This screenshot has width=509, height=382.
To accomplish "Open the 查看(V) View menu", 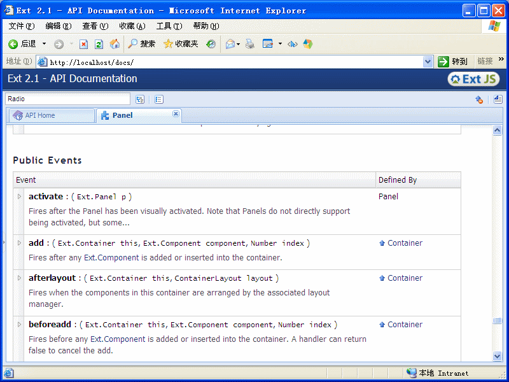I will (95, 26).
